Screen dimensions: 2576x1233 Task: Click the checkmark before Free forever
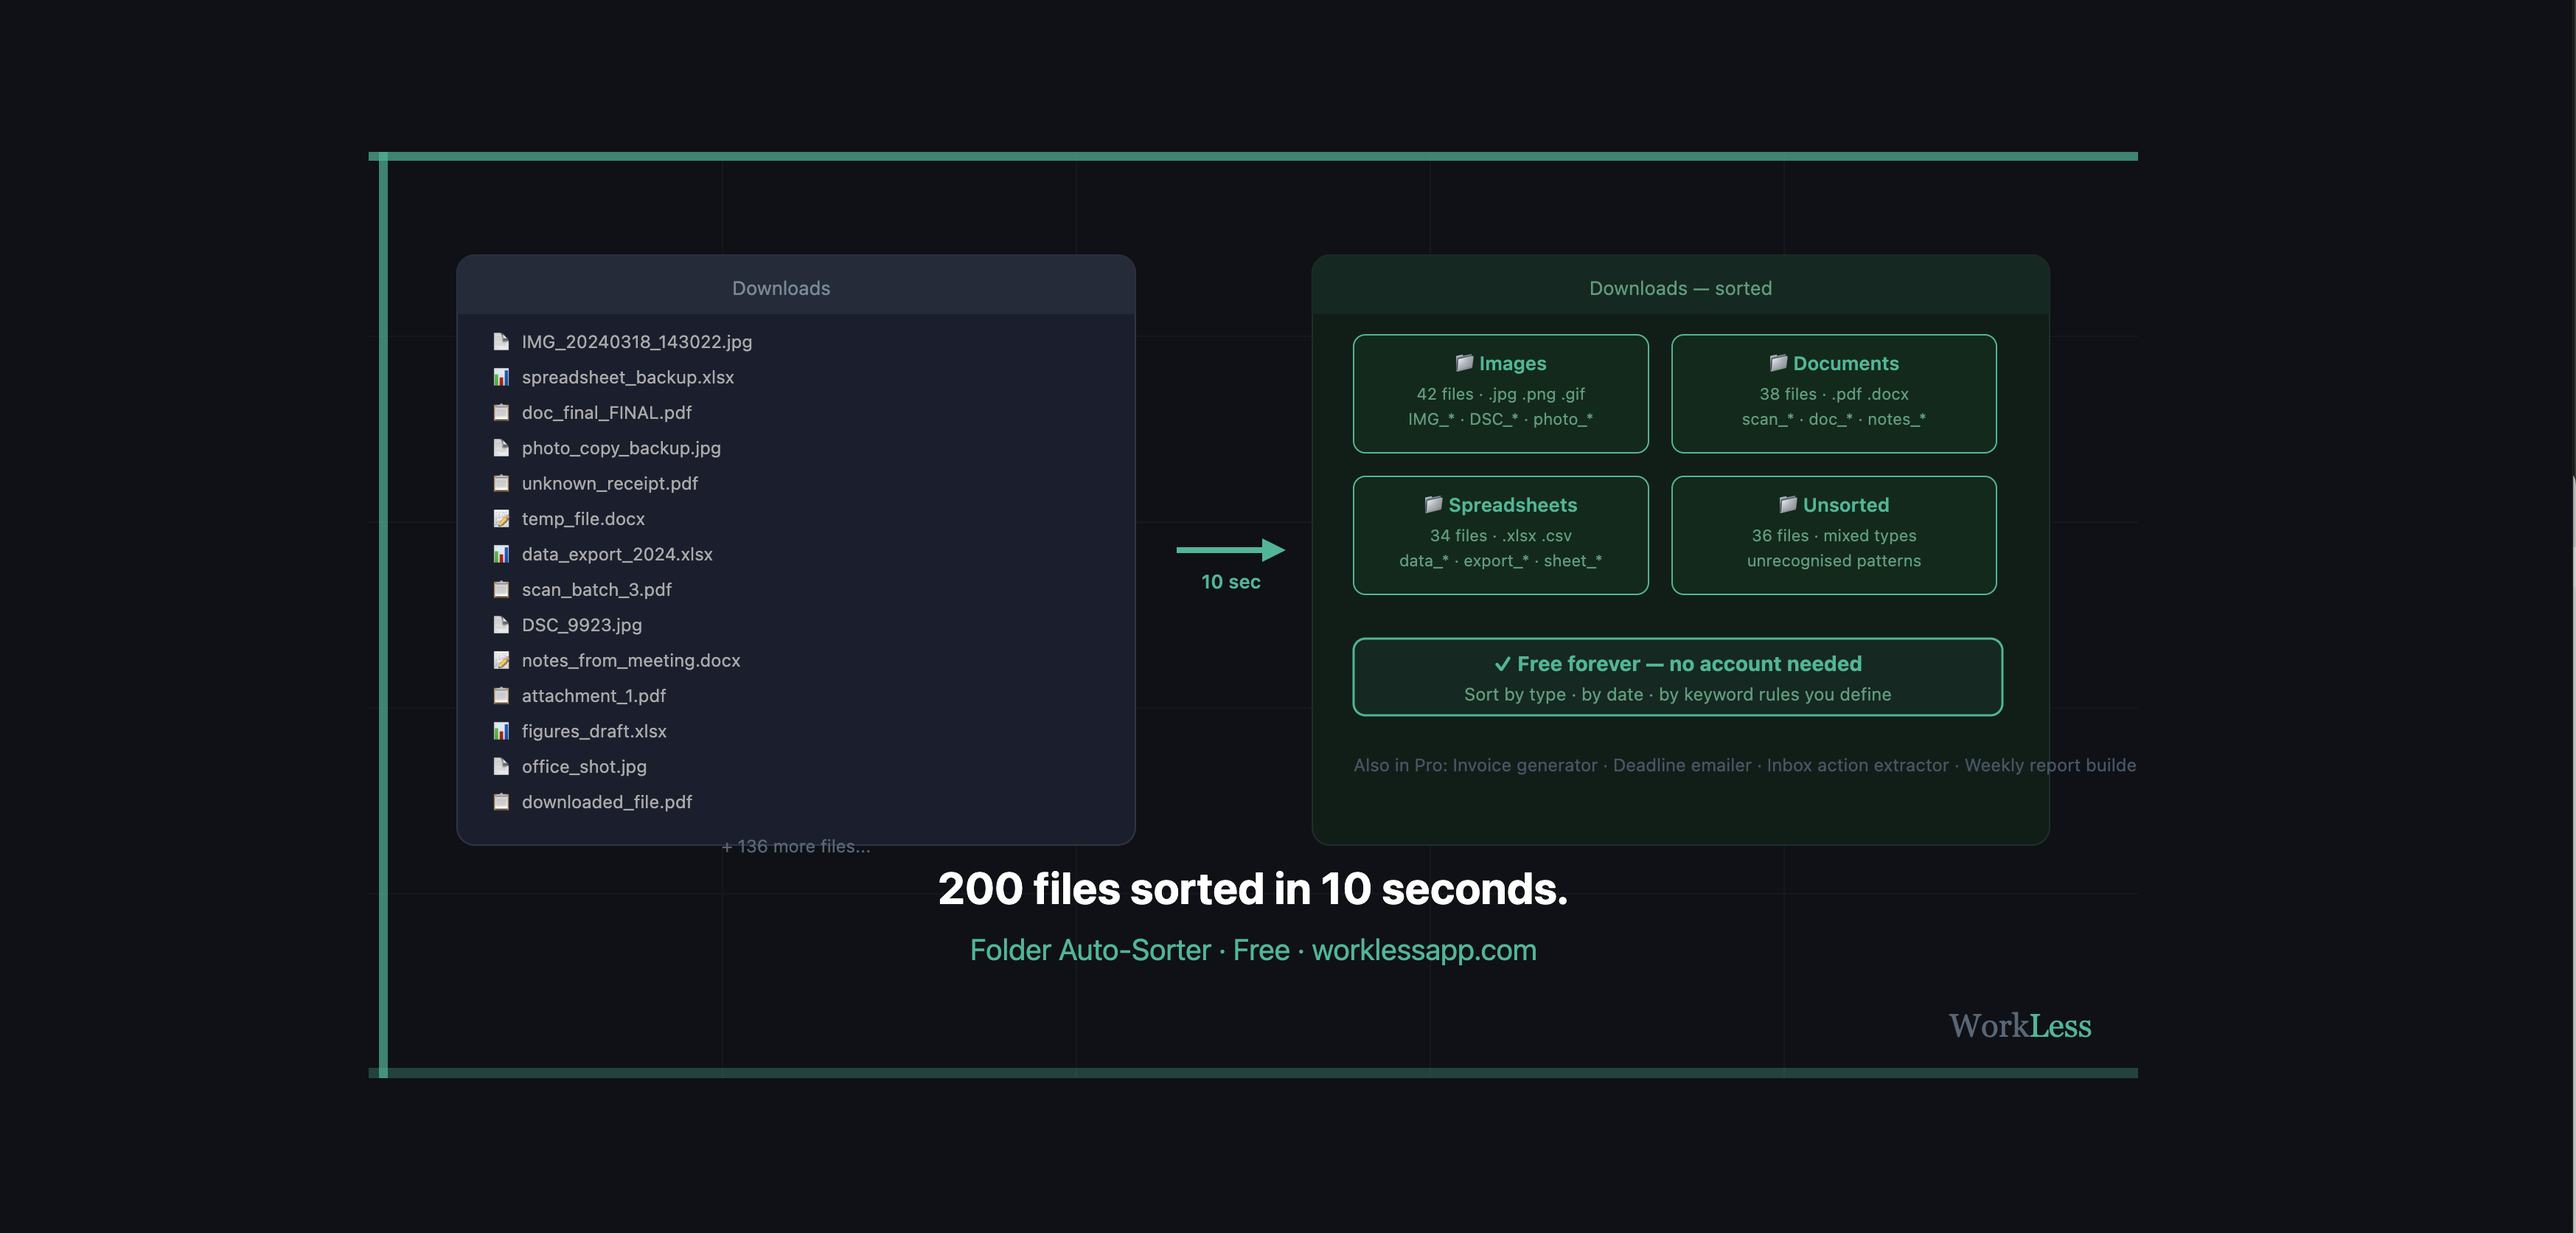1502,664
